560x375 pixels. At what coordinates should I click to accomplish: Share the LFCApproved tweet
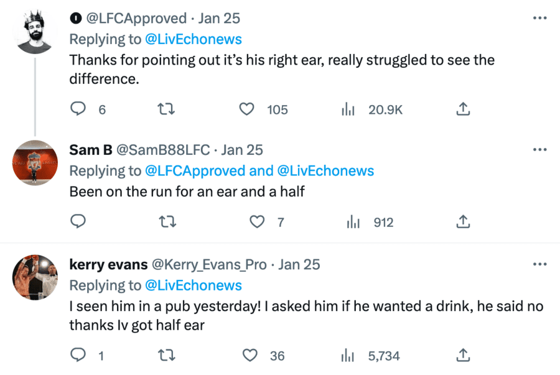pyautogui.click(x=462, y=109)
